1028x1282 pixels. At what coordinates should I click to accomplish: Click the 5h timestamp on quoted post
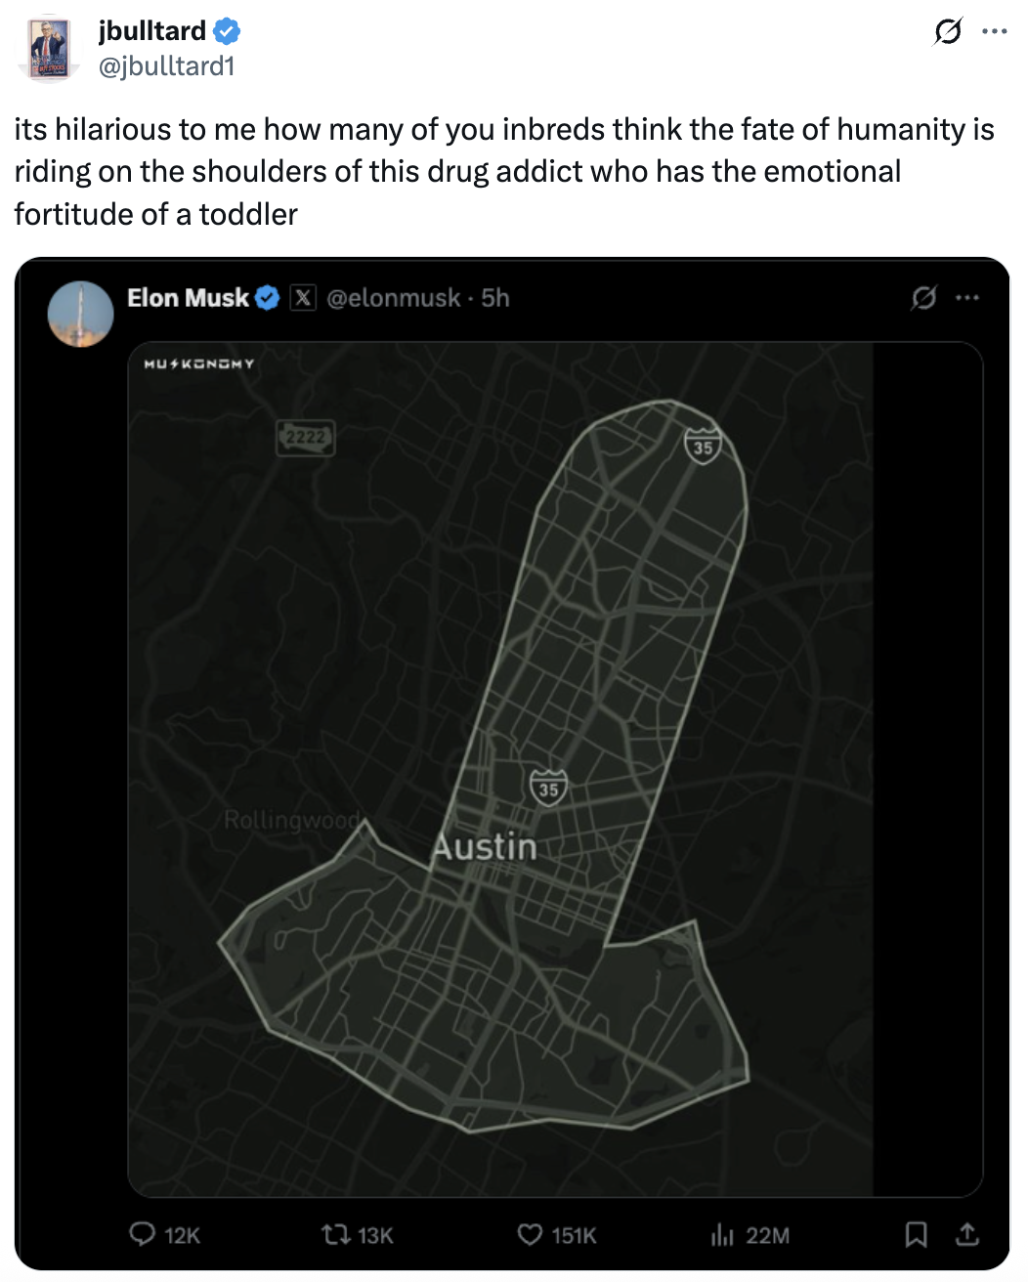495,298
